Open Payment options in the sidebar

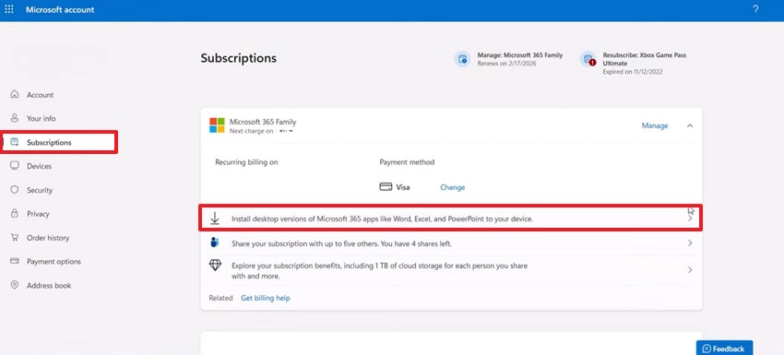click(x=53, y=262)
